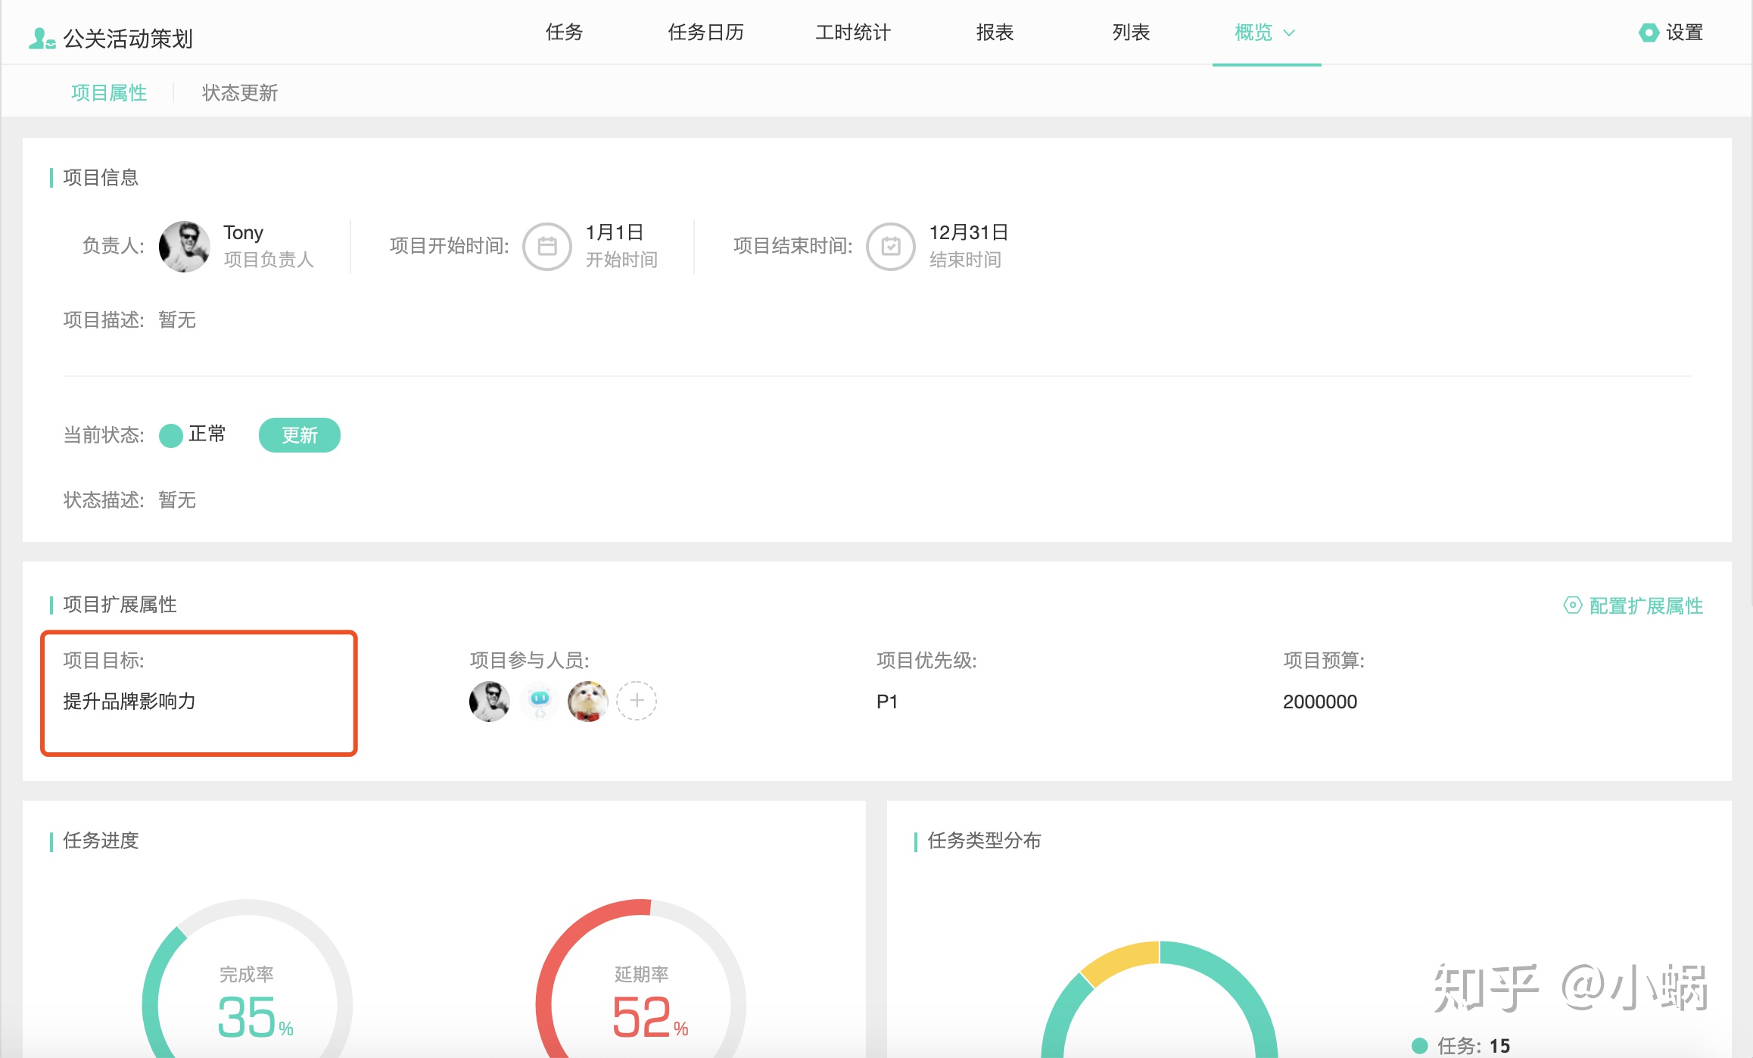Click the green 正常 status indicator

click(171, 435)
